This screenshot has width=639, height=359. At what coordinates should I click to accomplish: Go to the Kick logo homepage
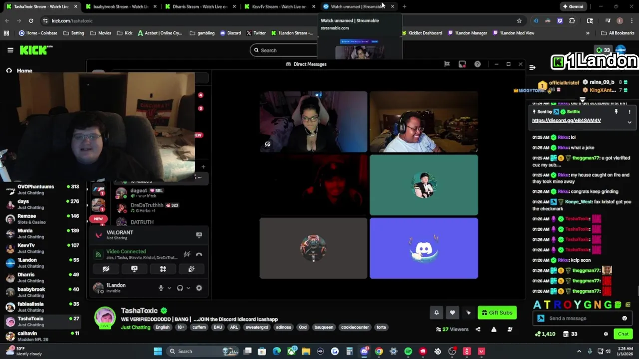36,50
